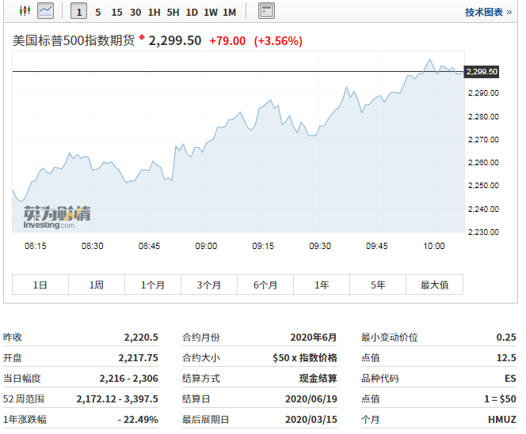Select the 1 minute interval
The image size is (526, 434).
78,12
